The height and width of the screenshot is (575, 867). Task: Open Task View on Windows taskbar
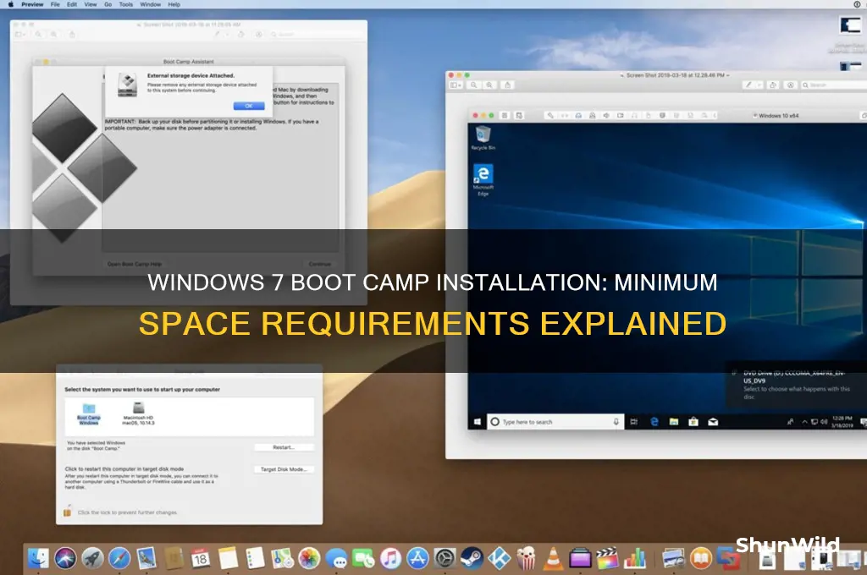point(633,422)
